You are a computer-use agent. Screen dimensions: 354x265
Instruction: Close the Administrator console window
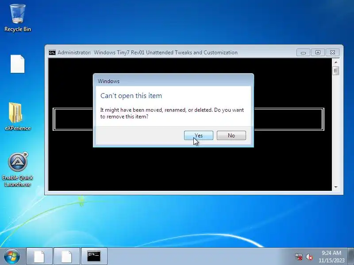point(332,53)
